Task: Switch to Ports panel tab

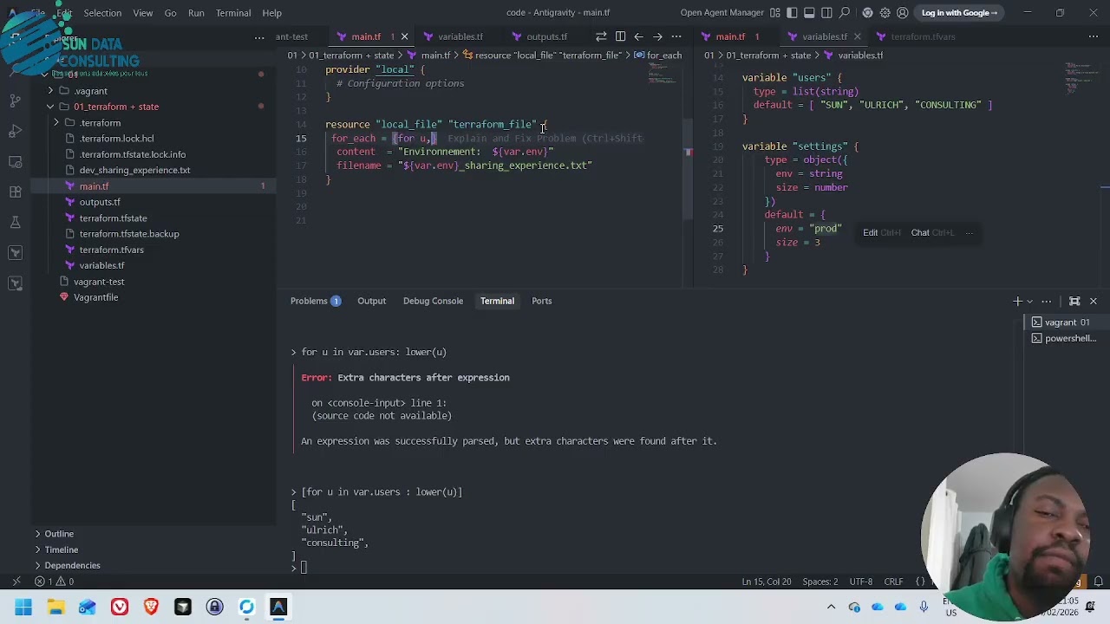Action: coord(541,302)
